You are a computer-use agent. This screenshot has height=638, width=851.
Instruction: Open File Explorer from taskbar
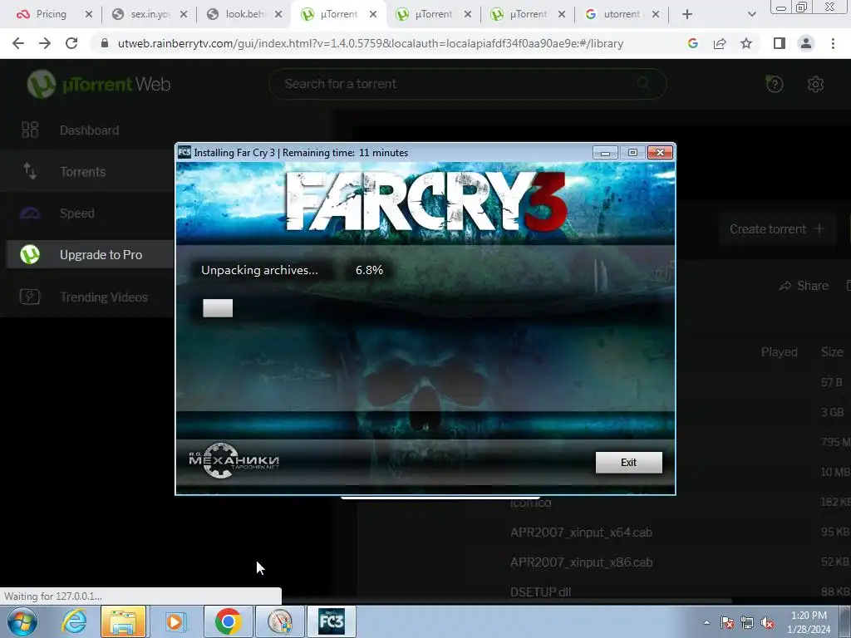pos(123,621)
